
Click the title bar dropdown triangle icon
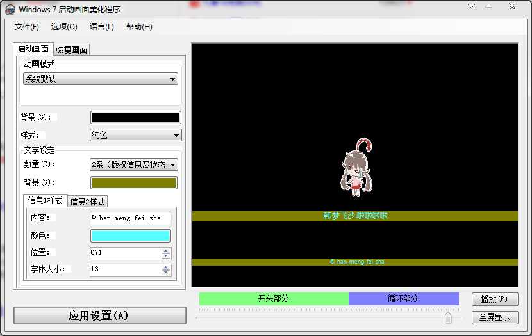[x=471, y=6]
